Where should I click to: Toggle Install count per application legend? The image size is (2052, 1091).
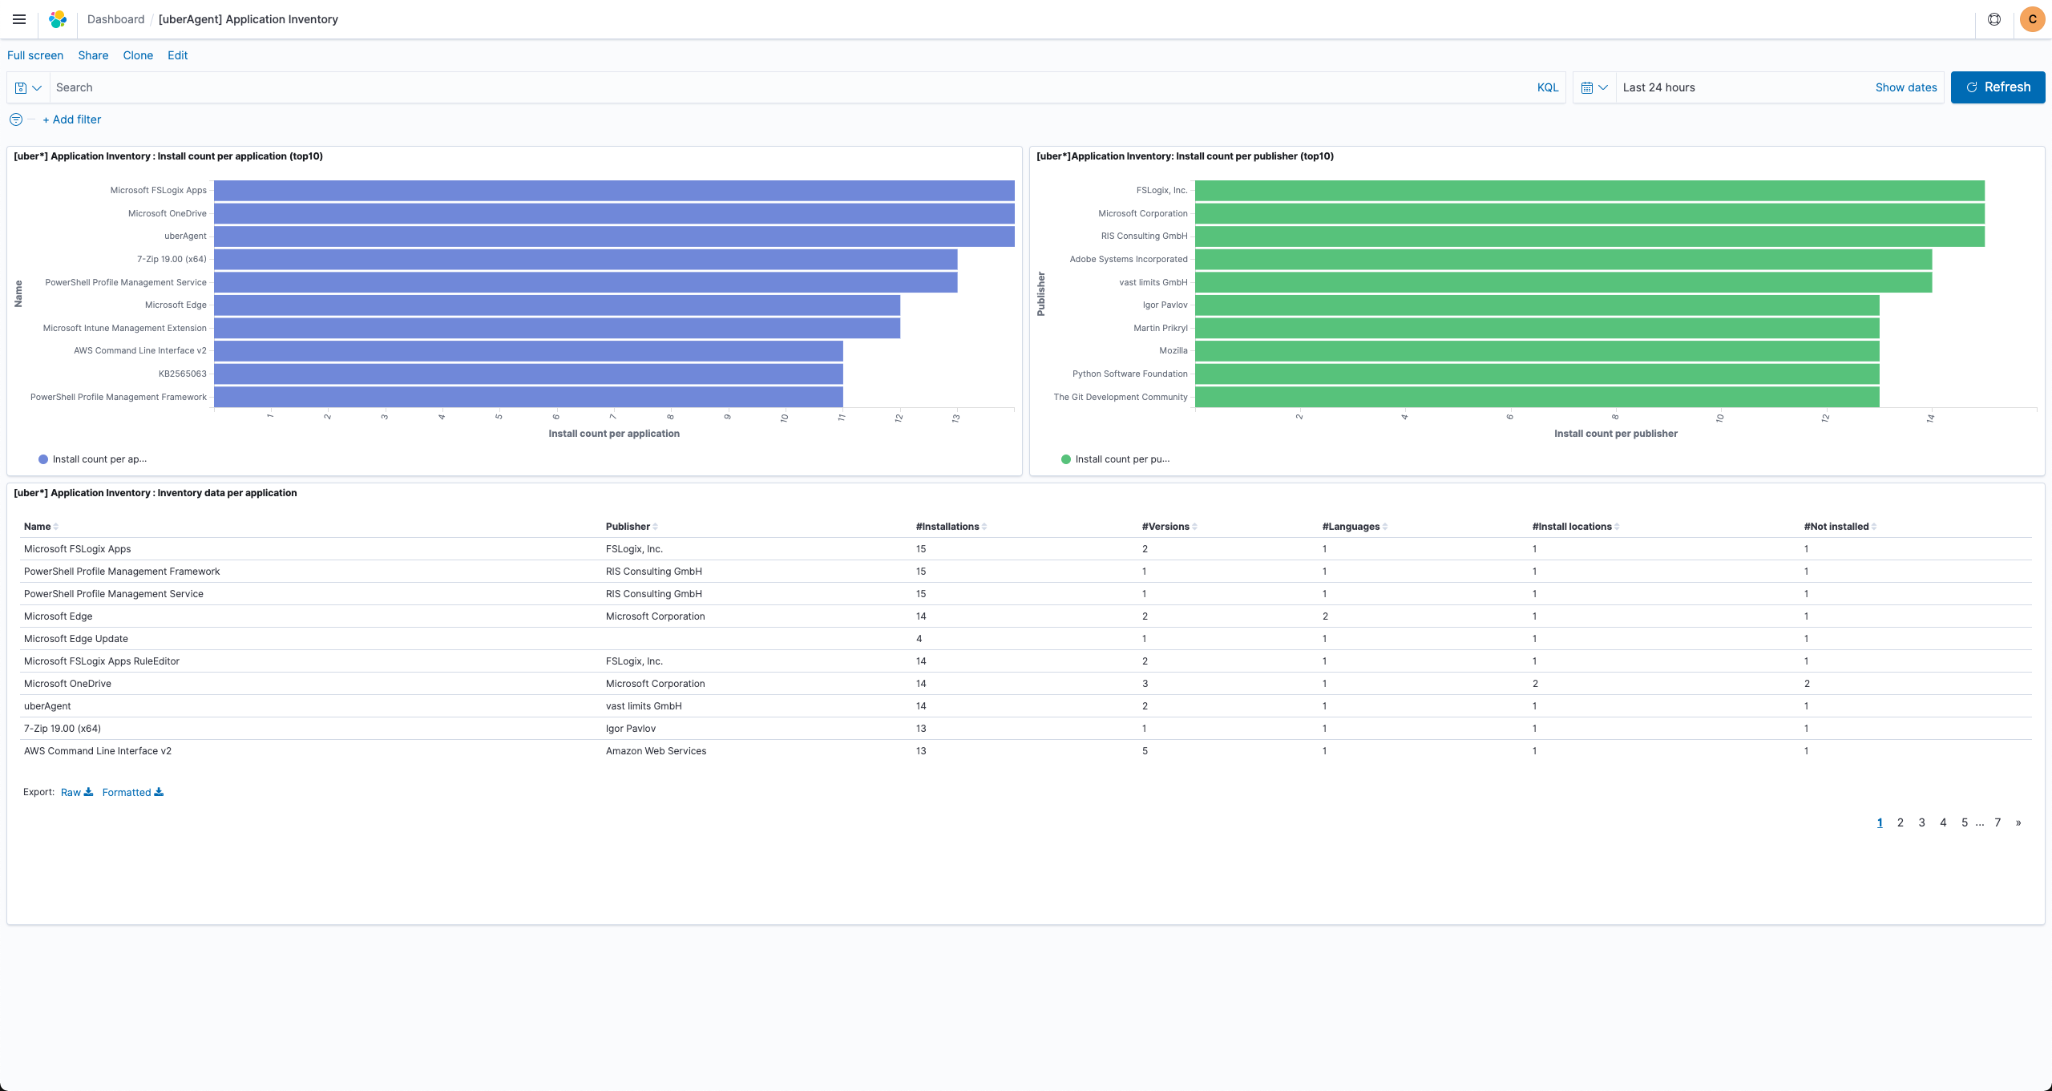(x=92, y=459)
